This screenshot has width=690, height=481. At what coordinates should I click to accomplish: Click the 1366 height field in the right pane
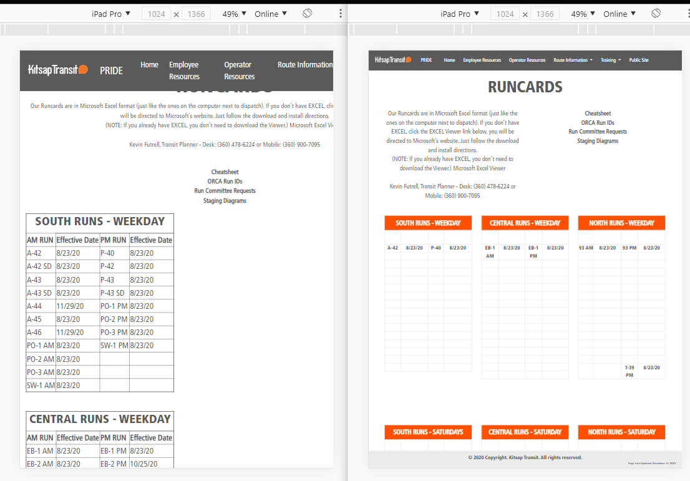pos(545,14)
